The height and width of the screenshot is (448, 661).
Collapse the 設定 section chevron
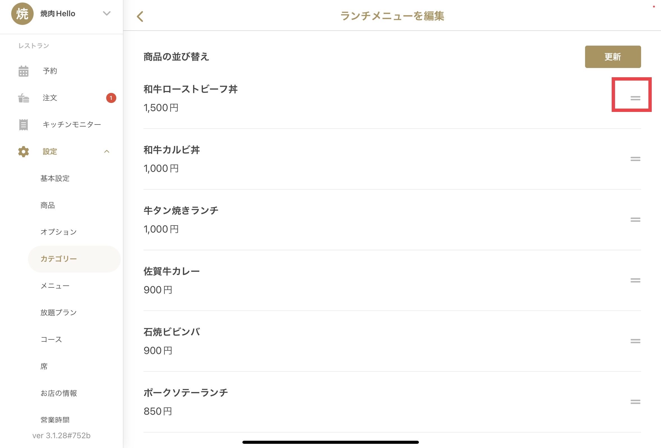coord(107,151)
